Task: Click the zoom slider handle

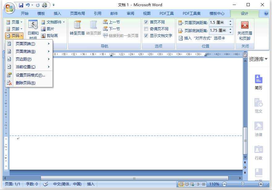Action: coord(243,184)
